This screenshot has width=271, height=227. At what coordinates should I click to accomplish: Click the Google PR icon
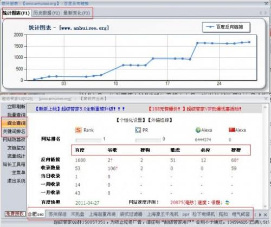click(138, 130)
